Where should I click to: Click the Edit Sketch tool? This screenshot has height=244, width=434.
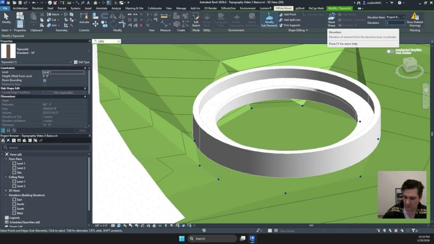point(196,19)
